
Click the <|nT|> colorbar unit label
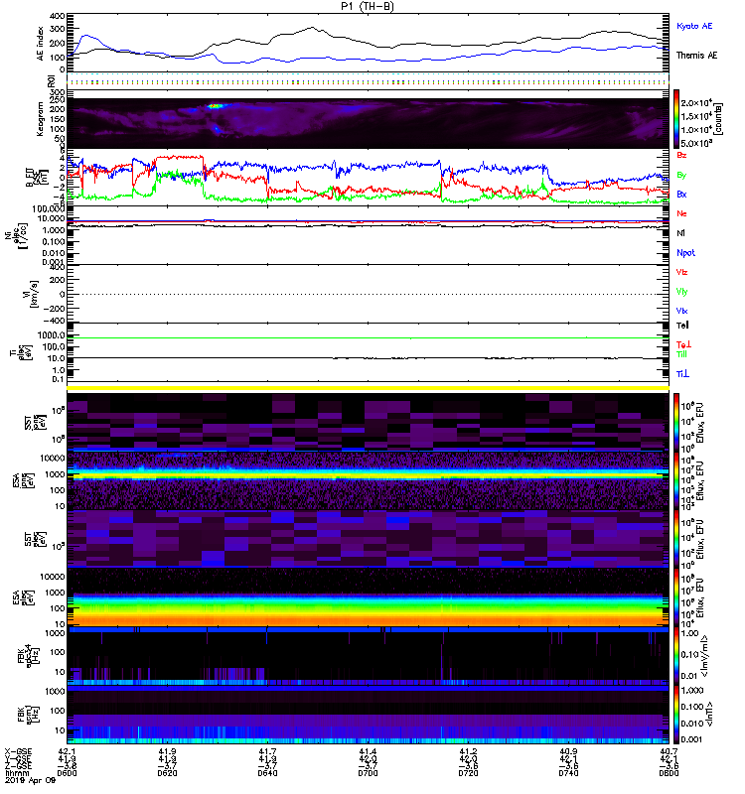point(709,714)
